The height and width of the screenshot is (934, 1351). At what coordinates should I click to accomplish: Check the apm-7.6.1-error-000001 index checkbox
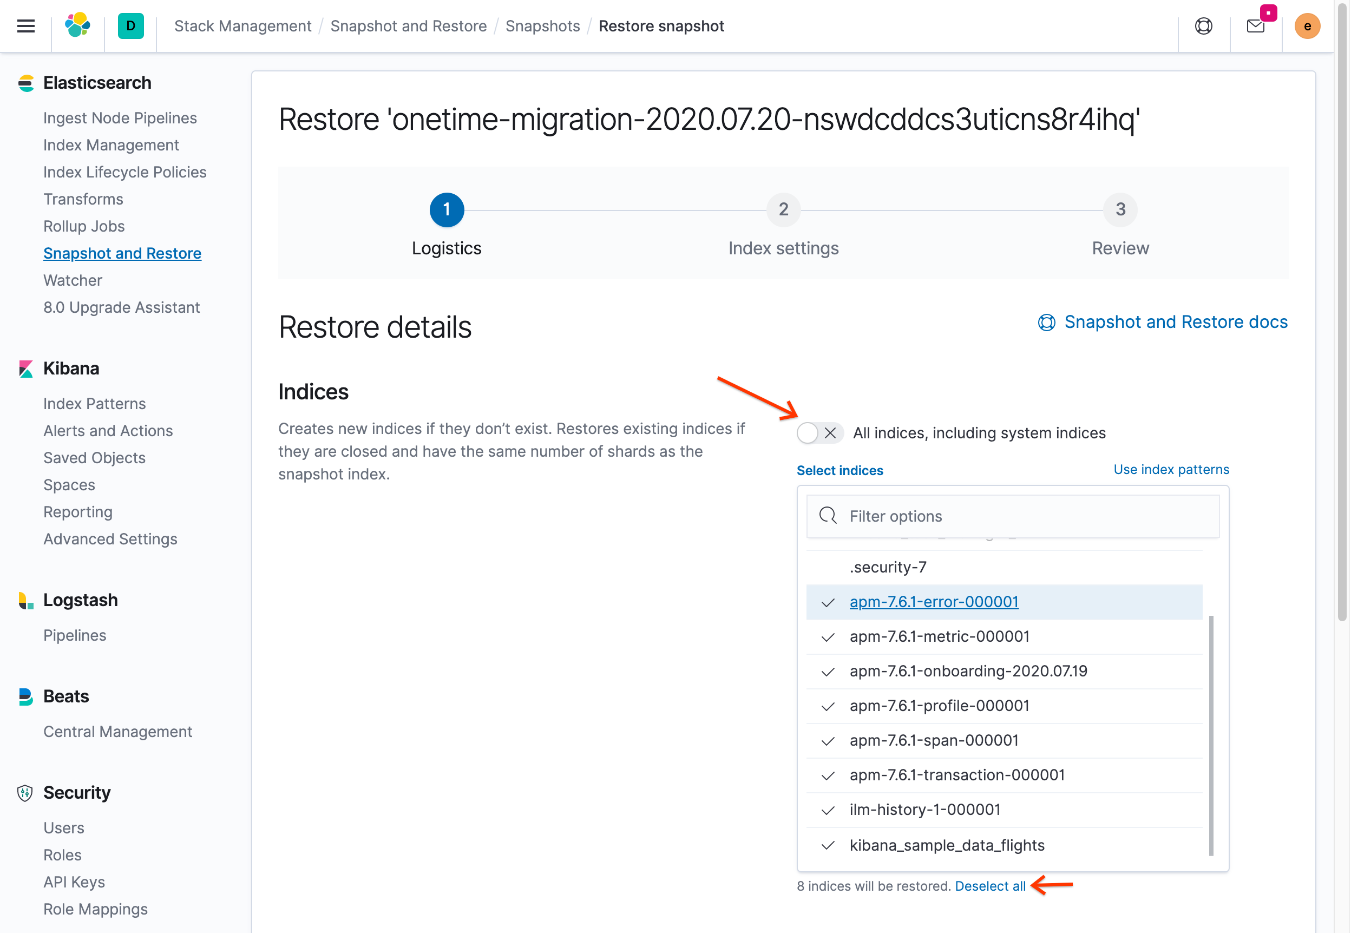[829, 602]
